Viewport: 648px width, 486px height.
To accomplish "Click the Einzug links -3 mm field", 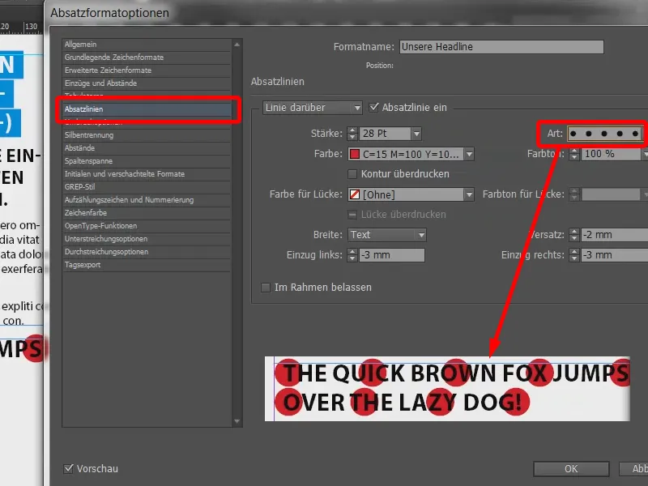I will (x=392, y=255).
